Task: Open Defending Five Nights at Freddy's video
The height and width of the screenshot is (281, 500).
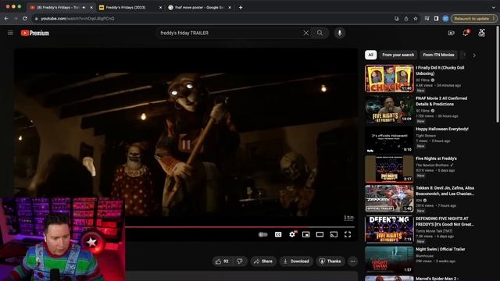Action: (x=389, y=229)
